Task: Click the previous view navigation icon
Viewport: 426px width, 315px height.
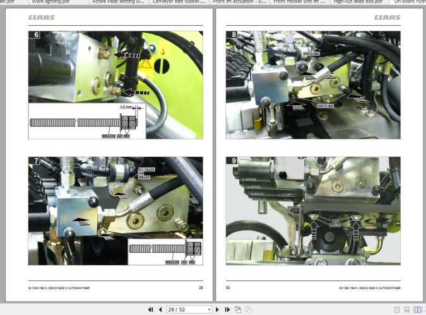Action: 238,309
